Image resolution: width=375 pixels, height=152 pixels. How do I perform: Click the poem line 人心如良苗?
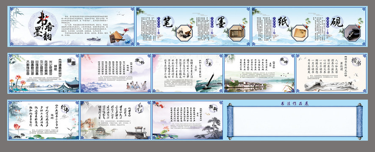337,66
